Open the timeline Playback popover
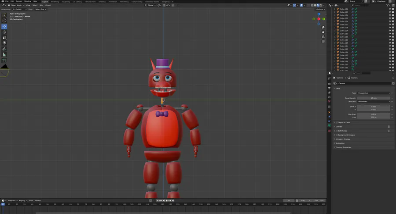The width and height of the screenshot is (396, 214). pos(13,201)
